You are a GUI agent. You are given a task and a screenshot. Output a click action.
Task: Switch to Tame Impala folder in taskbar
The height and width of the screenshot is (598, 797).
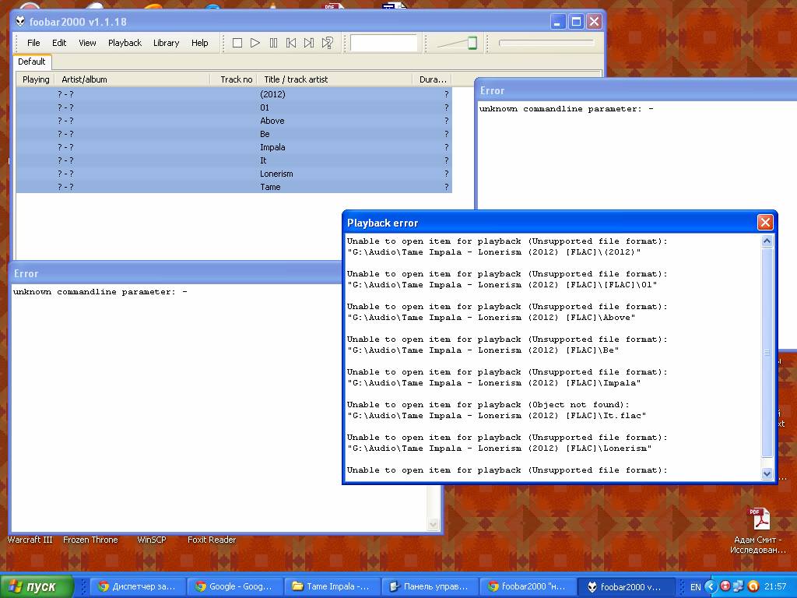(x=332, y=586)
